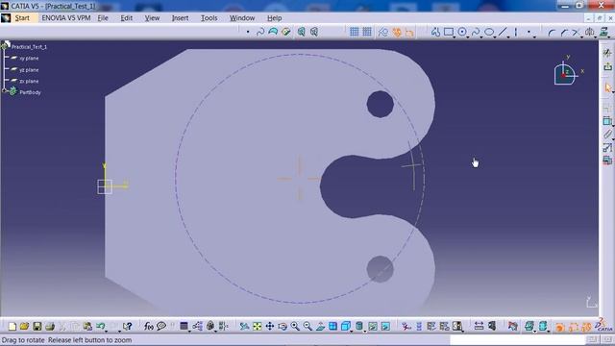Click the New document icon
This screenshot has height=346, width=615.
click(x=12, y=326)
